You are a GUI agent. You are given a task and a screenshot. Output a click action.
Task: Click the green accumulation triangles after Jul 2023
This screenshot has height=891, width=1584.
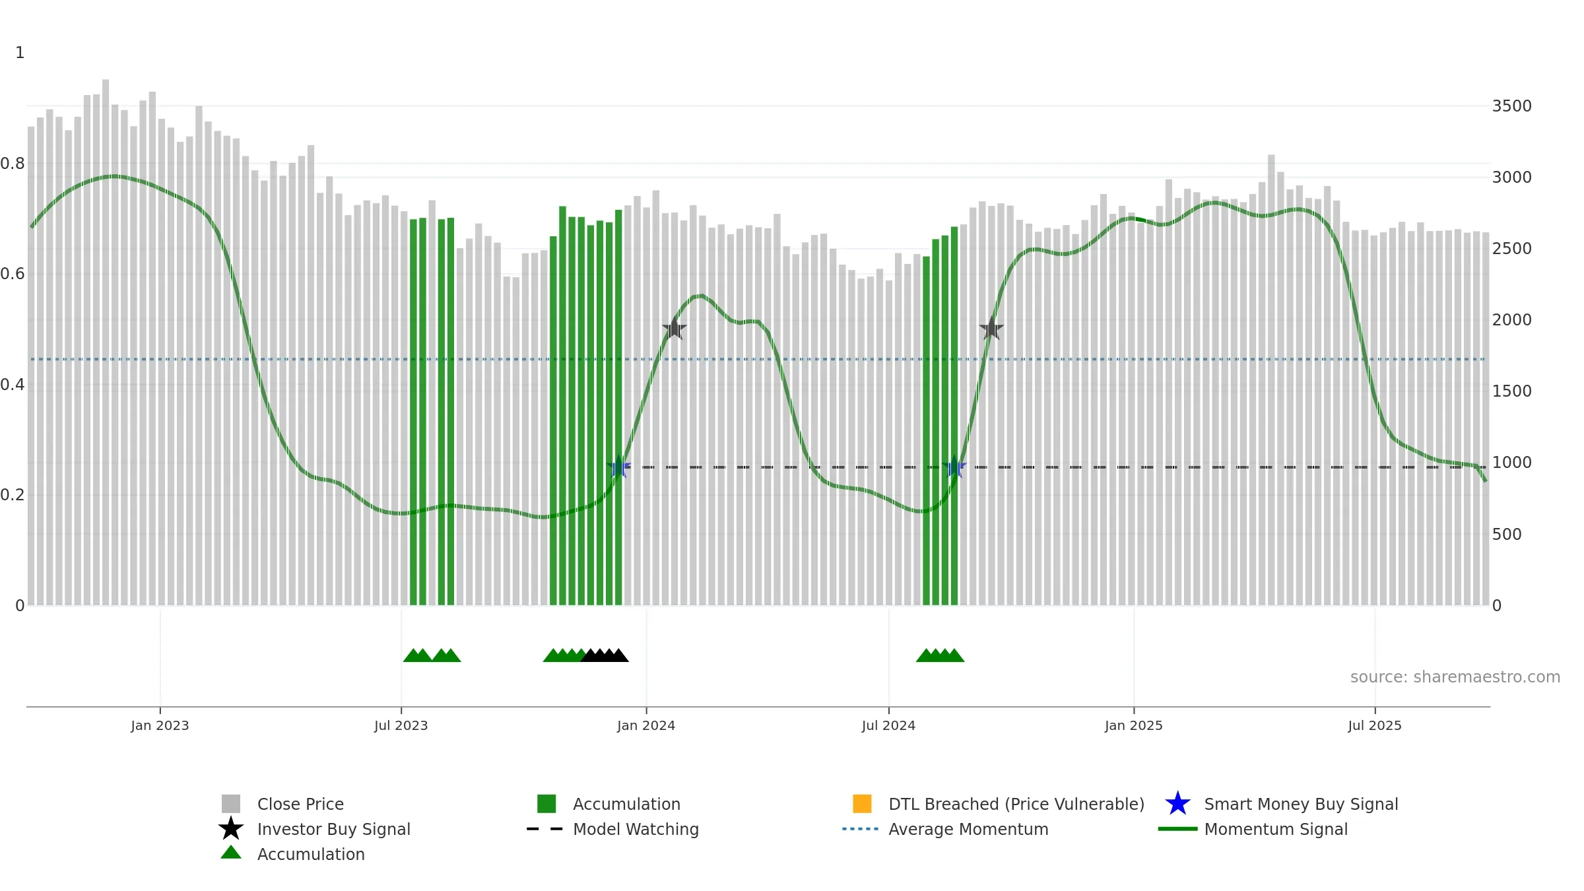(x=432, y=655)
